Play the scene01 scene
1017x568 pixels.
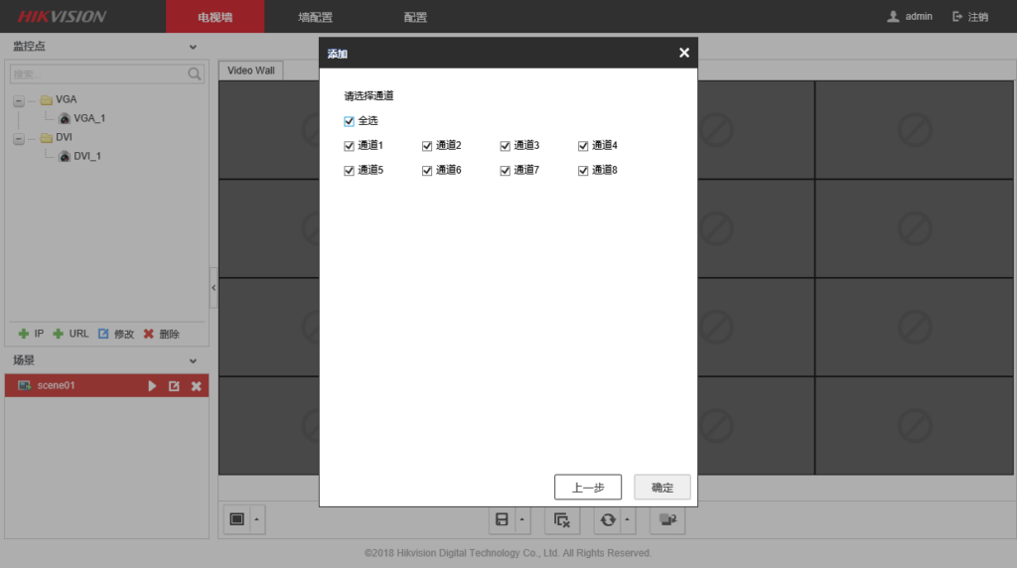coord(152,385)
